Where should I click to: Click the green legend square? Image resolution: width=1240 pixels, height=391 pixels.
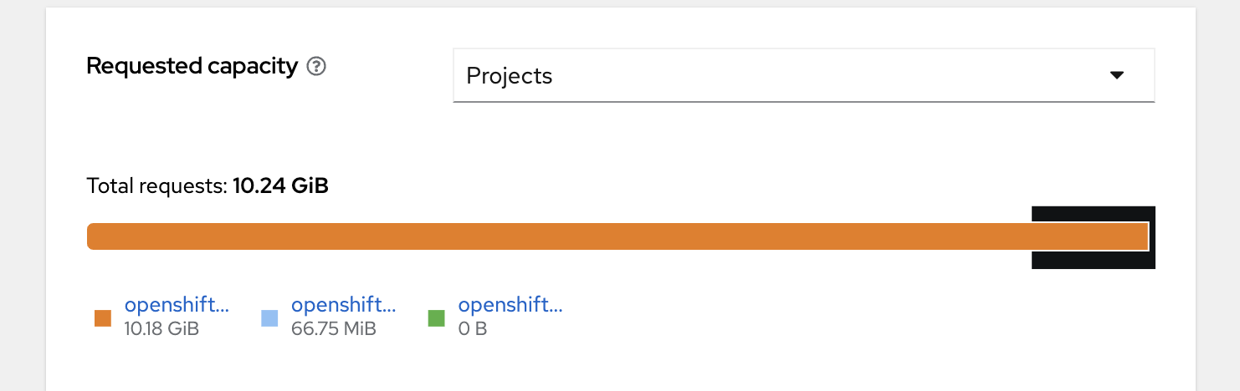pos(436,318)
